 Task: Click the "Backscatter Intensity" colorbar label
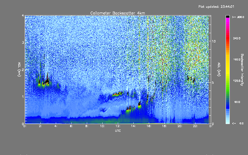pos(242,70)
